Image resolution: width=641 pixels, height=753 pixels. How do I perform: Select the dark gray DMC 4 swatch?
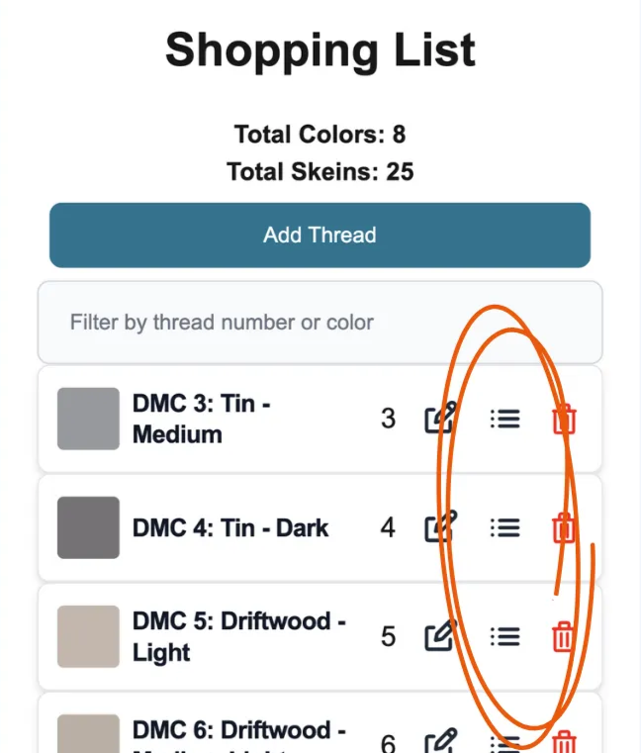[x=88, y=527]
